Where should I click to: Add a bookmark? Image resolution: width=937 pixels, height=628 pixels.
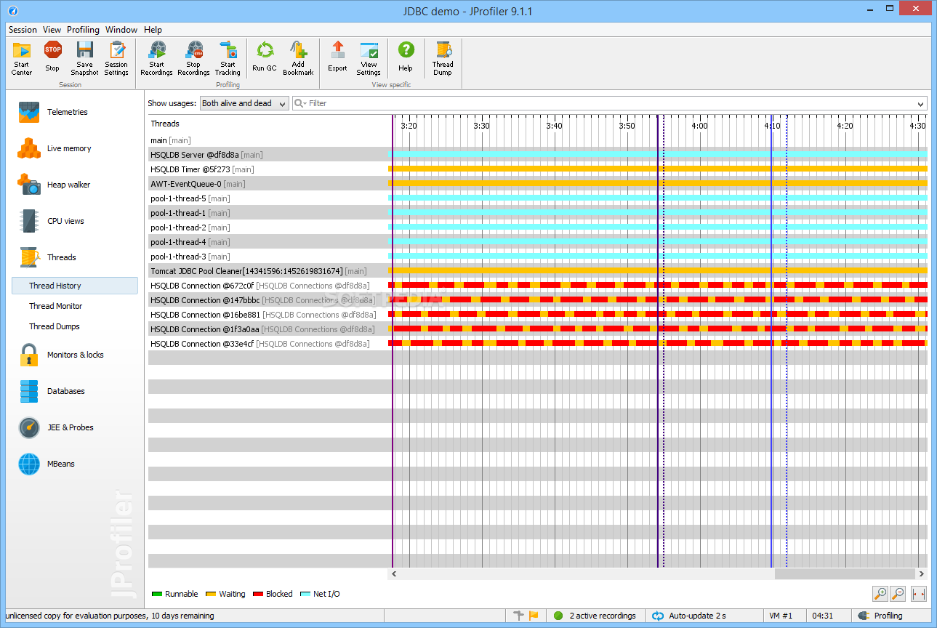[x=298, y=58]
